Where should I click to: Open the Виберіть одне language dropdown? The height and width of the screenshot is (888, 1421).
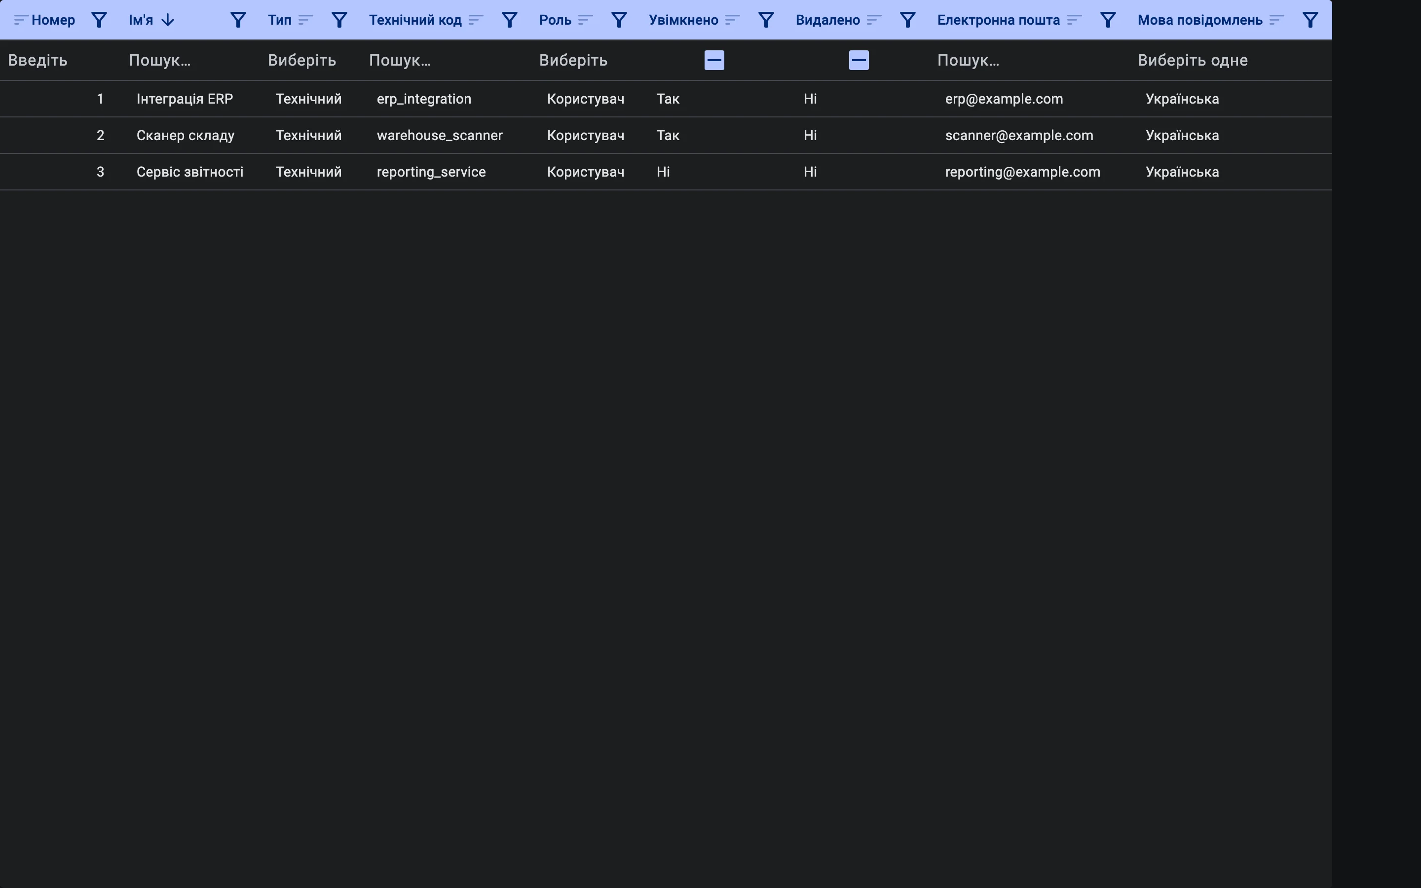(x=1193, y=61)
